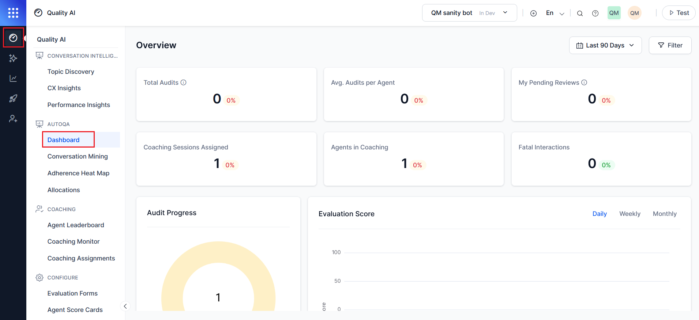Click the Coaching Sessions Assigned card
699x320 pixels.
(226, 159)
